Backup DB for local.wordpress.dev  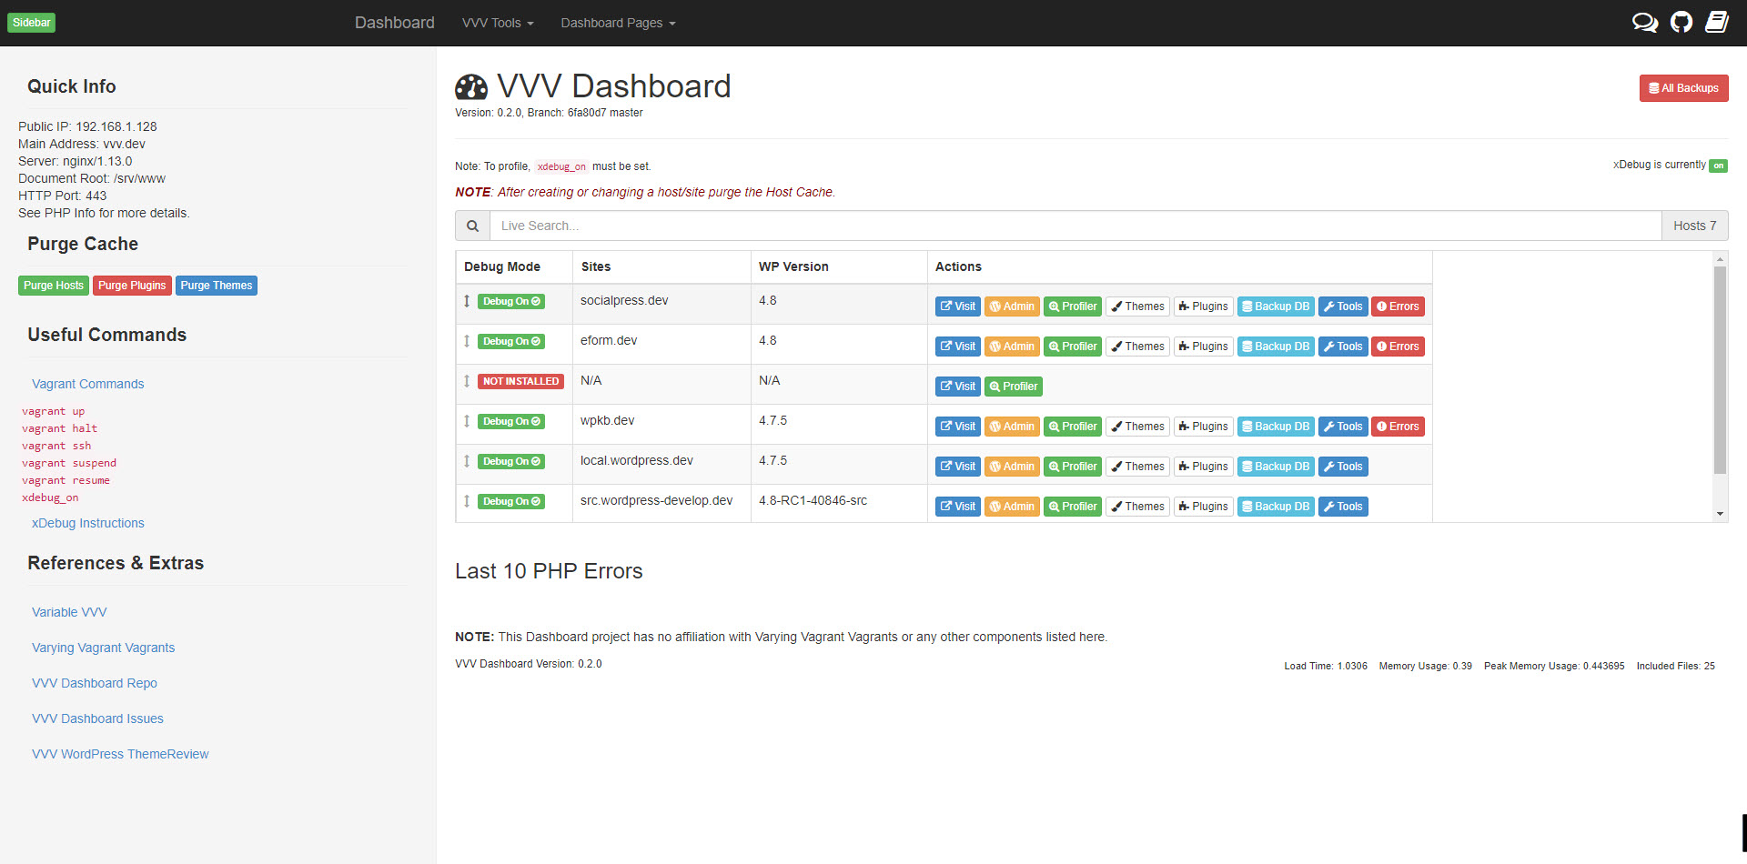(x=1276, y=467)
